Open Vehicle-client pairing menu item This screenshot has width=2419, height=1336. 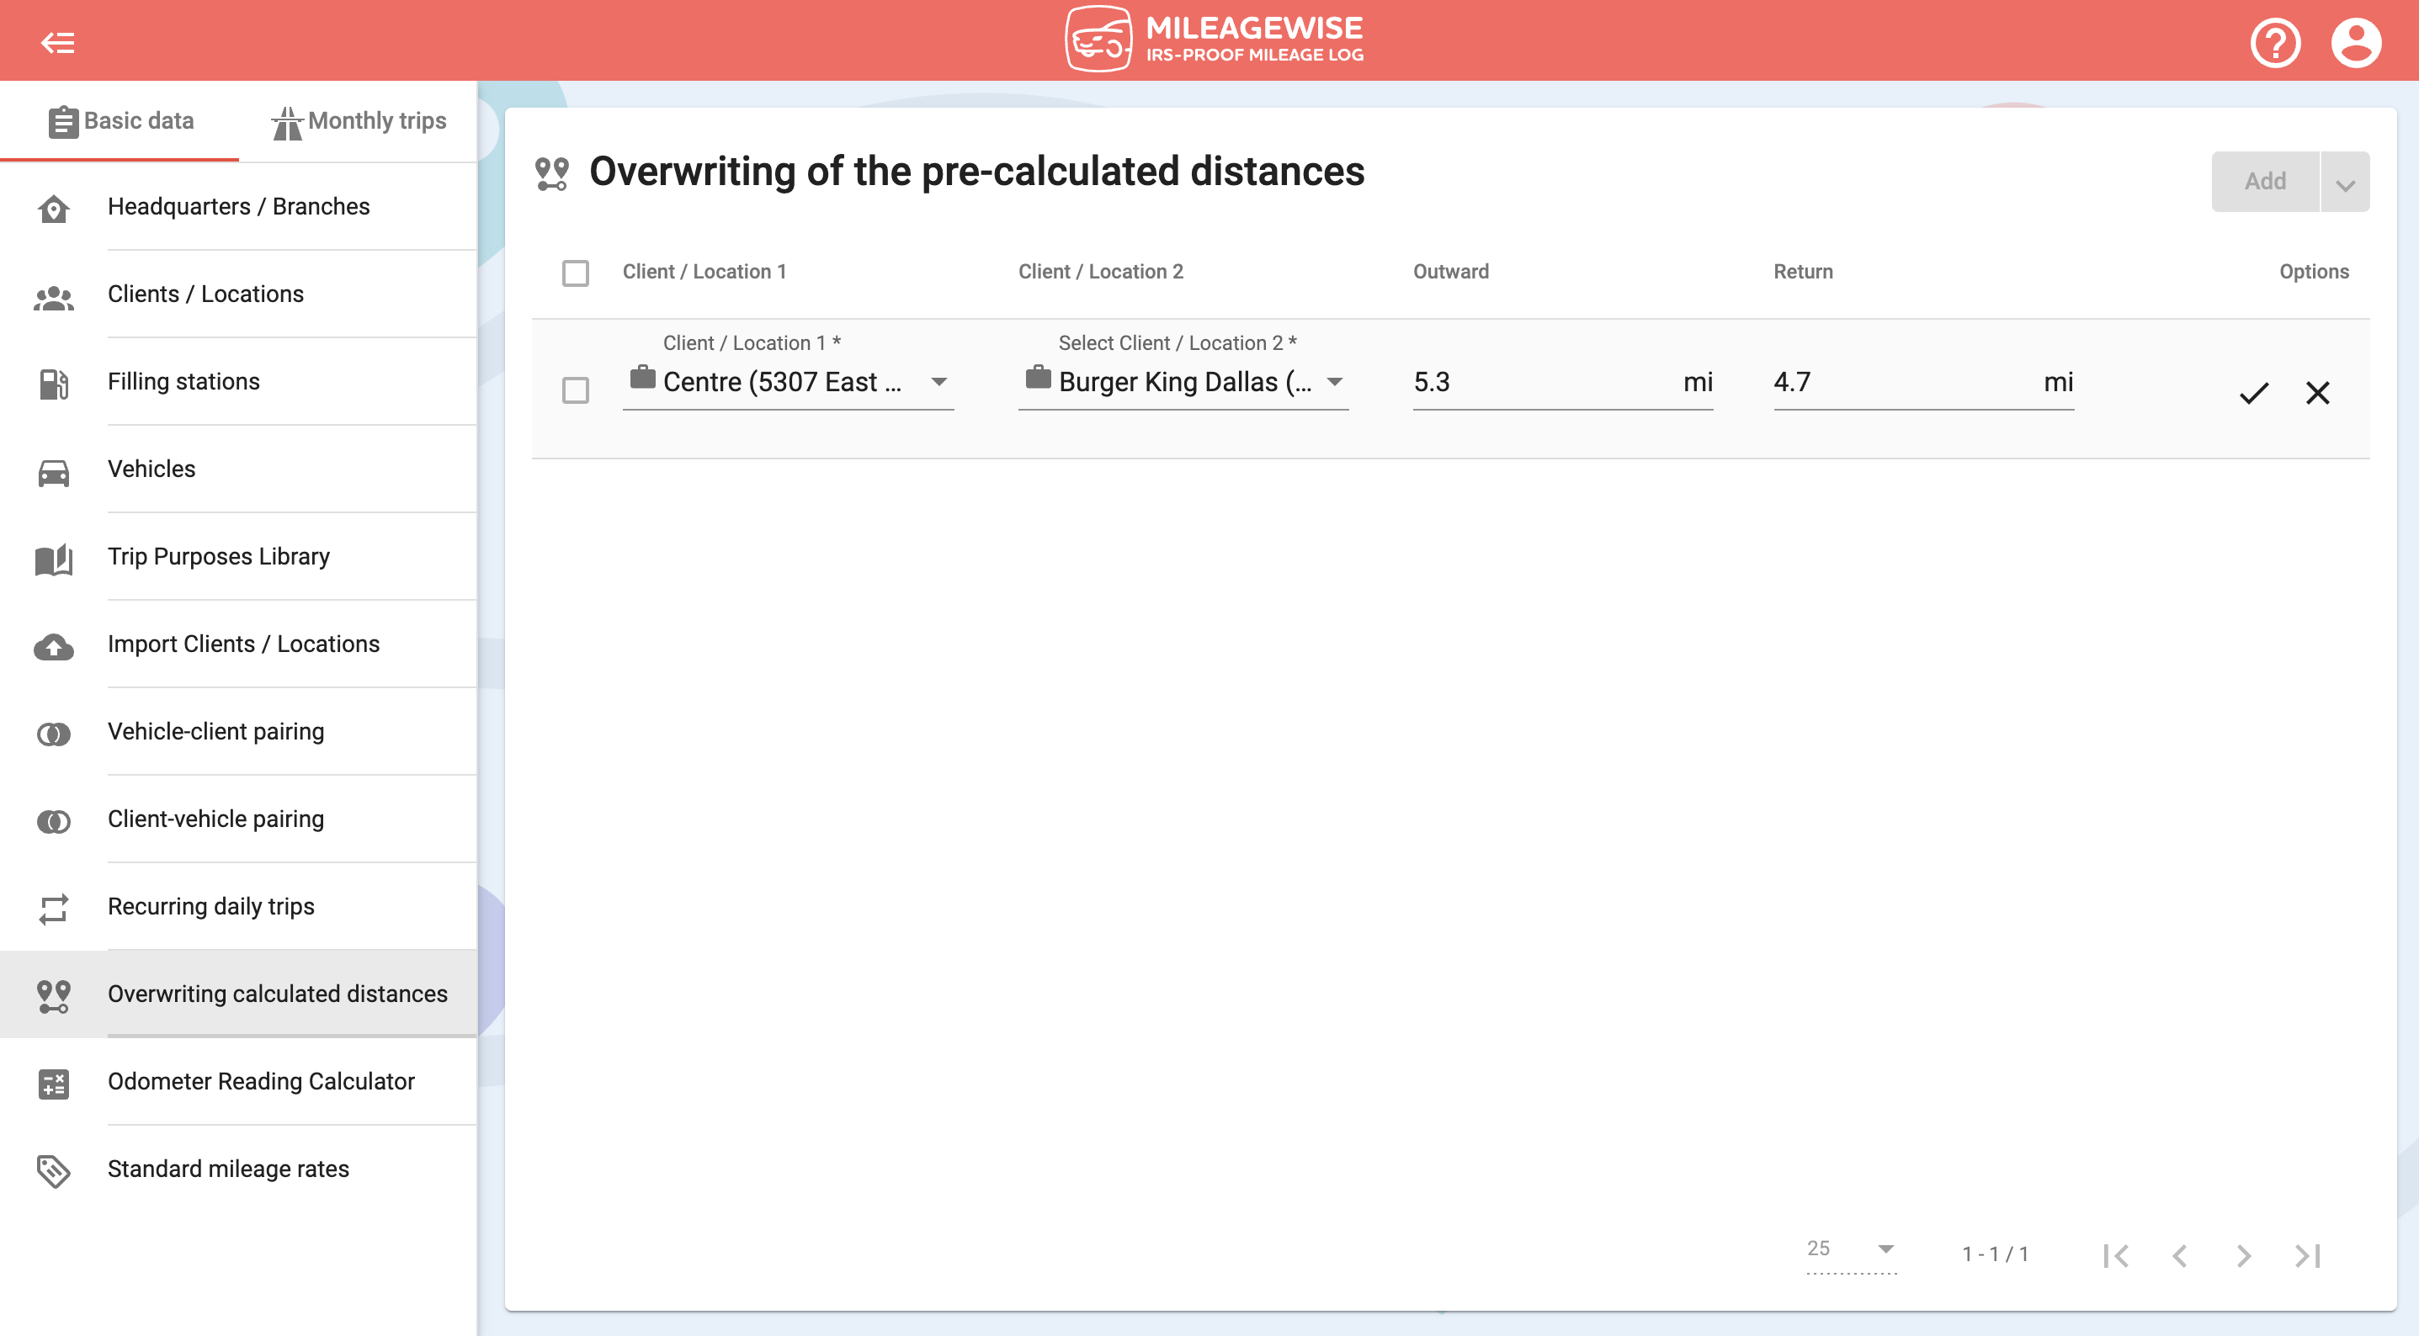pyautogui.click(x=238, y=730)
